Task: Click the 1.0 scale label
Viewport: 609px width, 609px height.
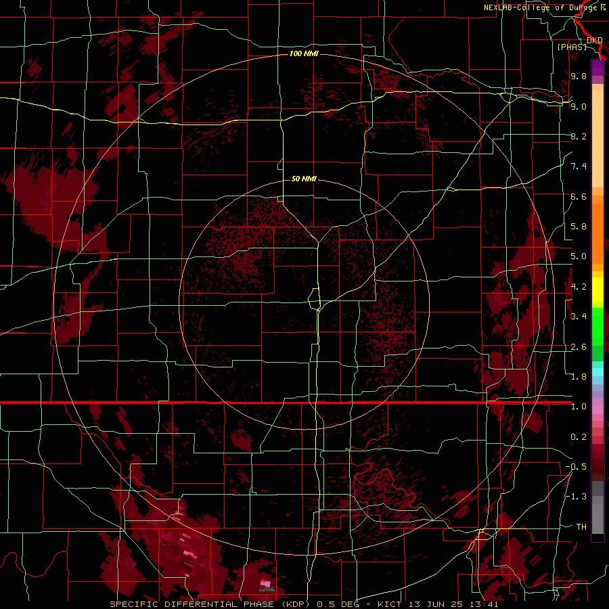Action: tap(579, 407)
